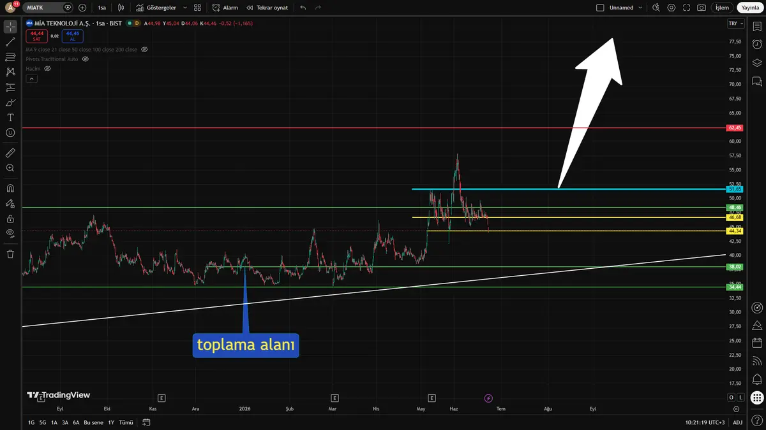Screen dimensions: 766x430
Task: Expand the indicators favorites dropdown chevron
Action: tap(185, 8)
